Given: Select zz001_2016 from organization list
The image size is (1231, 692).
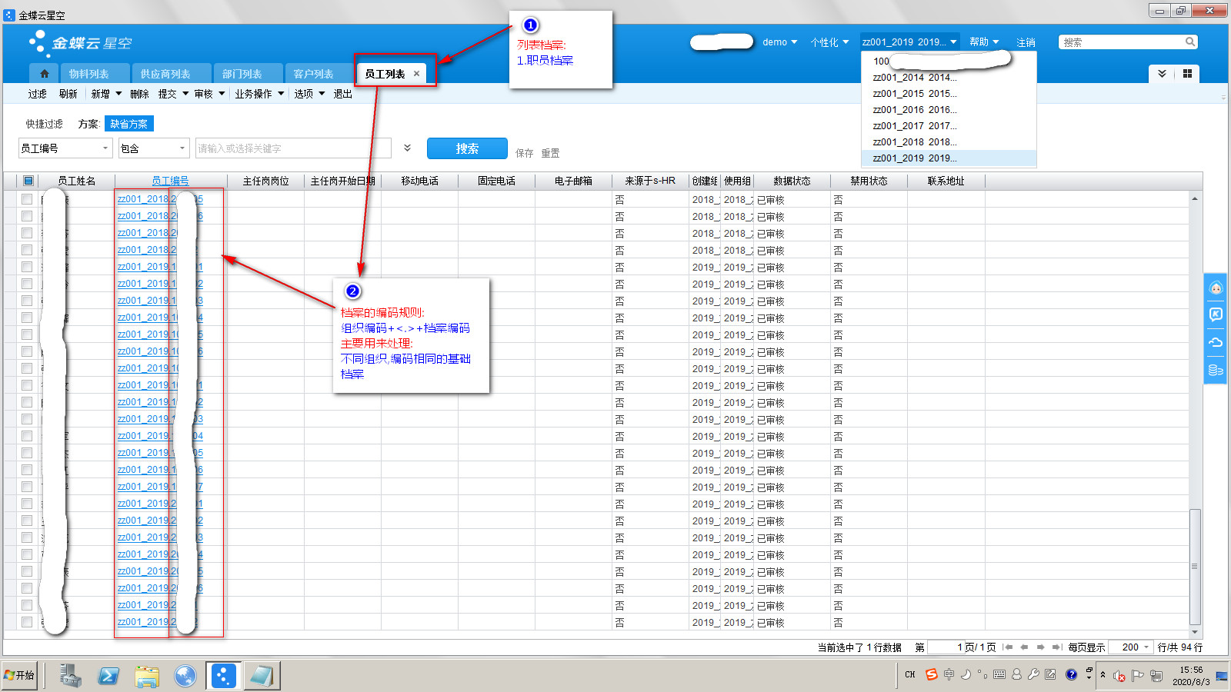Looking at the screenshot, I should tap(915, 110).
